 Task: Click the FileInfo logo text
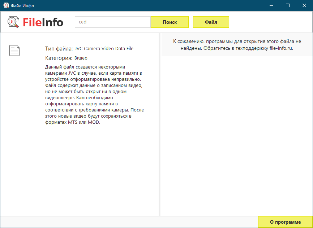(x=43, y=22)
